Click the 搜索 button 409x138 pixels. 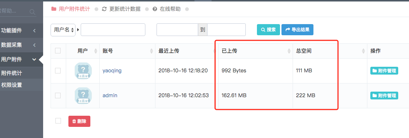tap(268, 30)
